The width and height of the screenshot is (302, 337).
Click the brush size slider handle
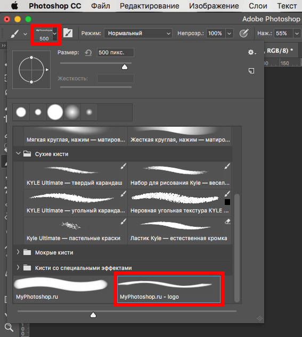(x=125, y=67)
